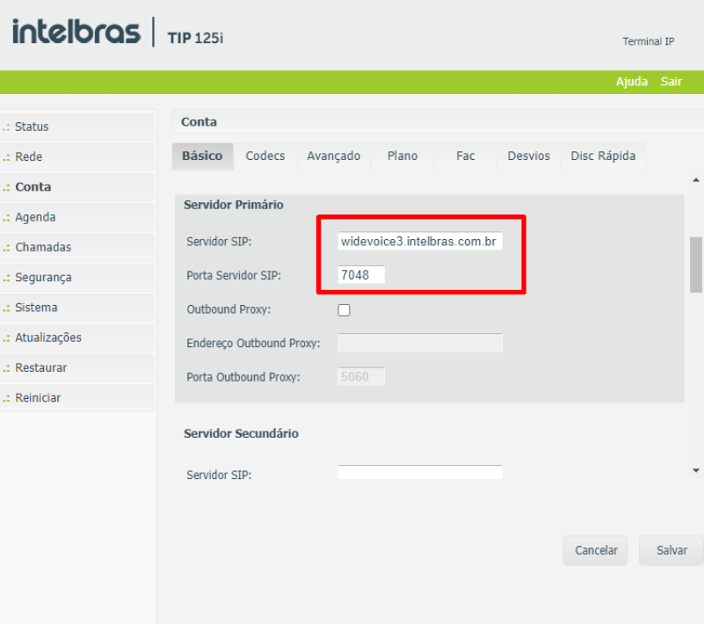
Task: Open the Sistema menu item
Action: (77, 307)
